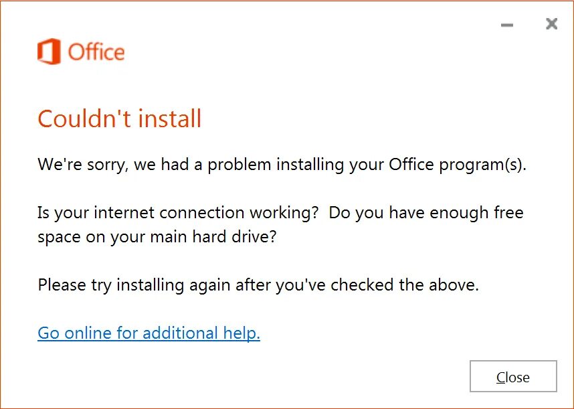Click the 'Couldn't install' heading

click(x=120, y=118)
